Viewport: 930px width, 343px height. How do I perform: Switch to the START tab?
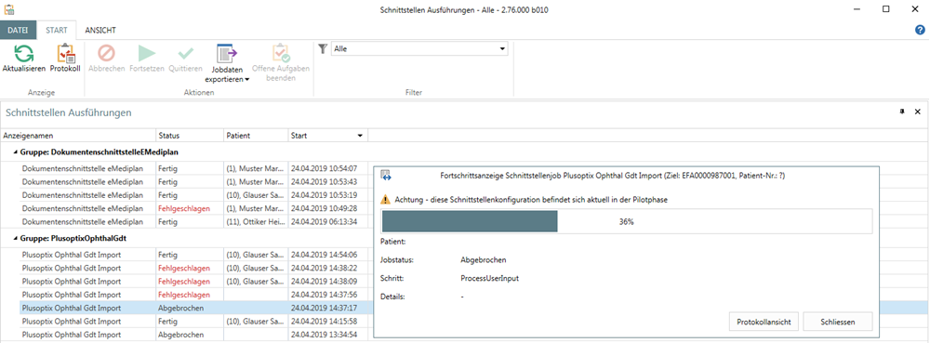57,30
